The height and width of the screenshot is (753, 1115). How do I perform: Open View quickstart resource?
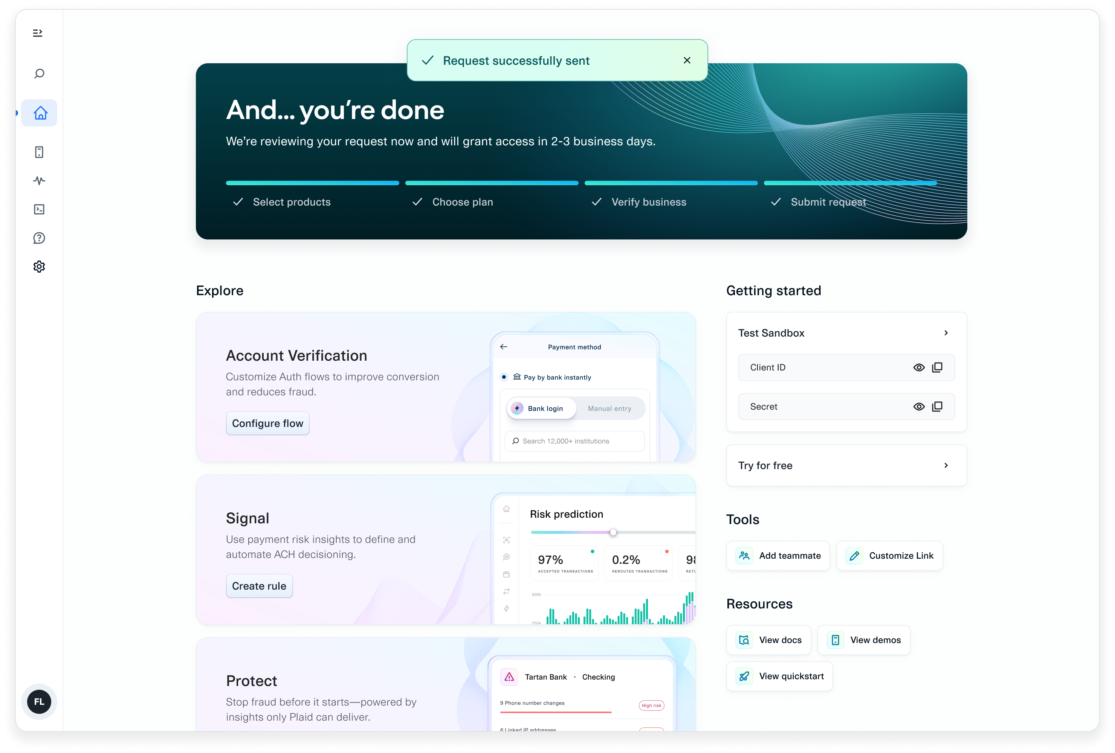[780, 676]
